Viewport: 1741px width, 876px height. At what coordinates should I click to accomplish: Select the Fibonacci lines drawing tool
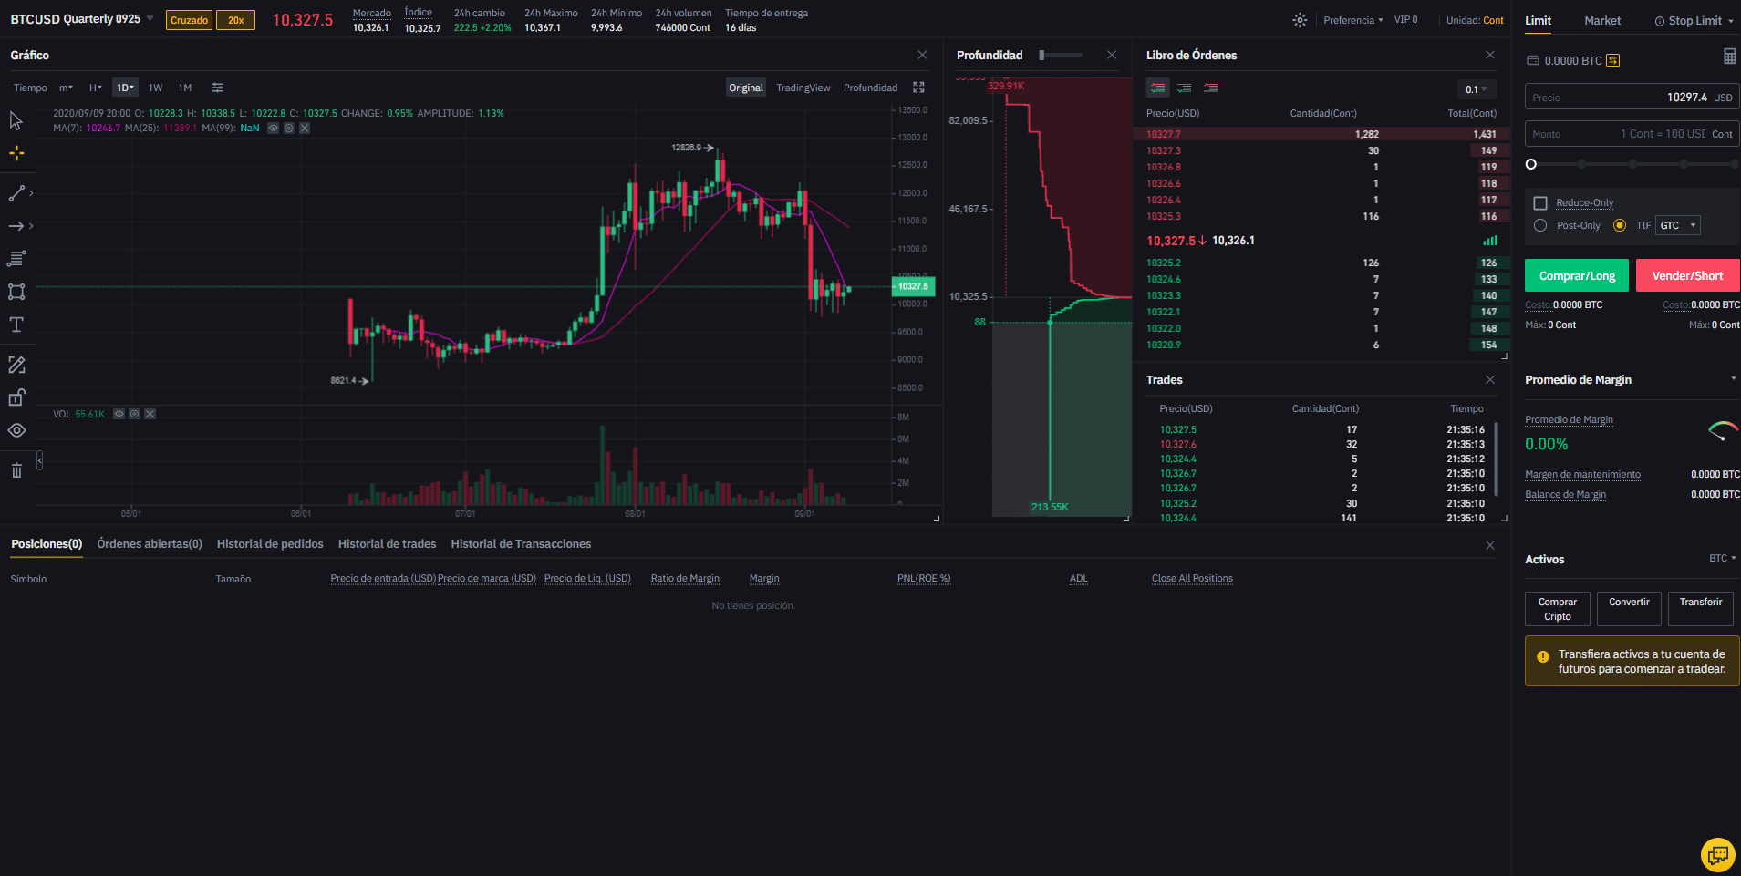pos(16,259)
